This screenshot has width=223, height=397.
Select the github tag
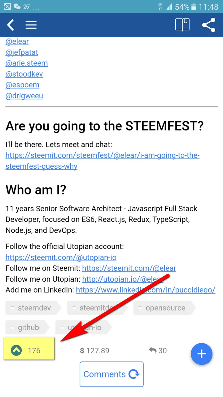(x=27, y=327)
